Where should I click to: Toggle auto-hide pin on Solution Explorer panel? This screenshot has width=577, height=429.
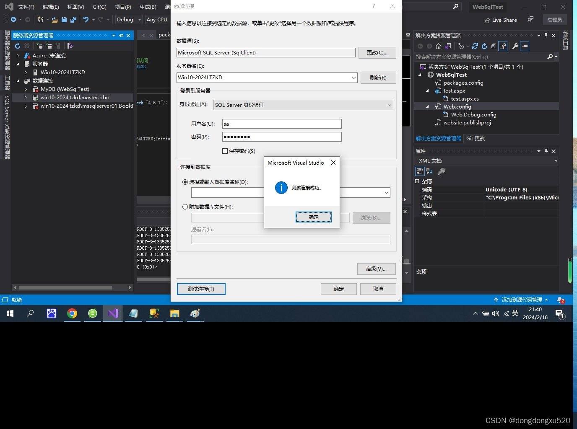546,36
